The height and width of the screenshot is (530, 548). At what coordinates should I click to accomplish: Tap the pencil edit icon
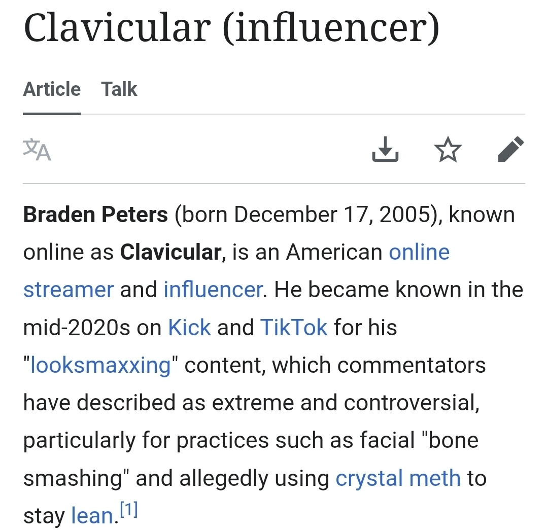point(510,150)
